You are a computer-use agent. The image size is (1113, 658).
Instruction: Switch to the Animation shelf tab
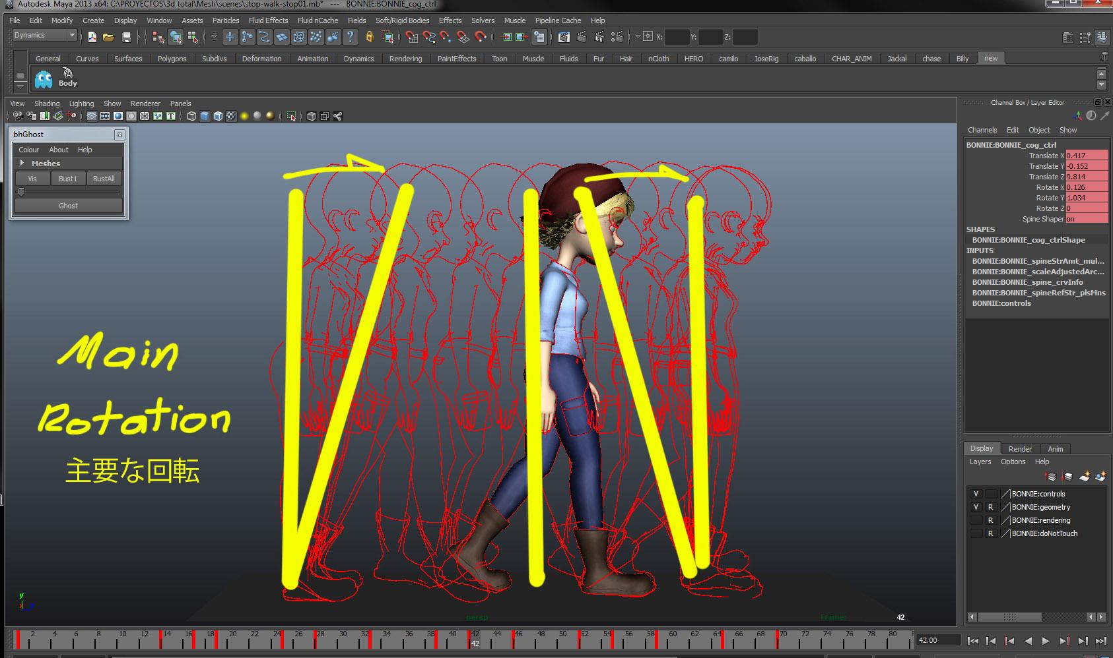coord(312,59)
